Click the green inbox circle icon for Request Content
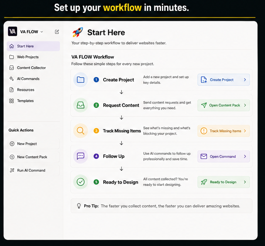 pos(80,105)
